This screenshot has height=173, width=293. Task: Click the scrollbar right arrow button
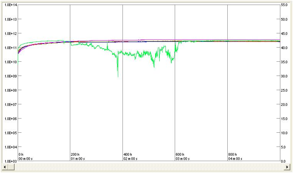point(287,167)
